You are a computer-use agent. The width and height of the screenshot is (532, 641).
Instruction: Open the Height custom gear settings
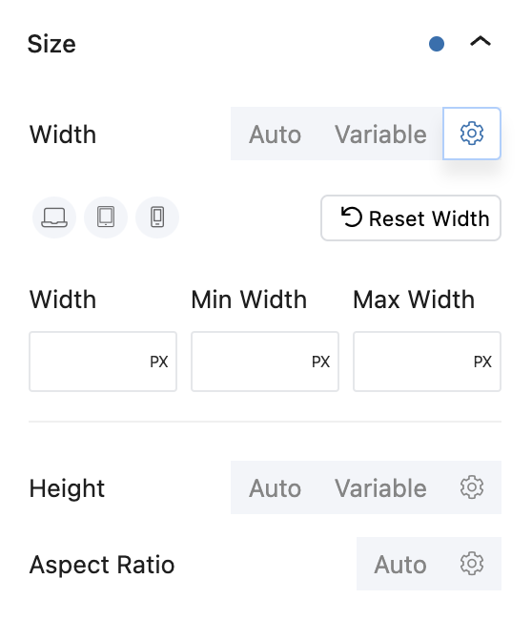[x=472, y=487]
